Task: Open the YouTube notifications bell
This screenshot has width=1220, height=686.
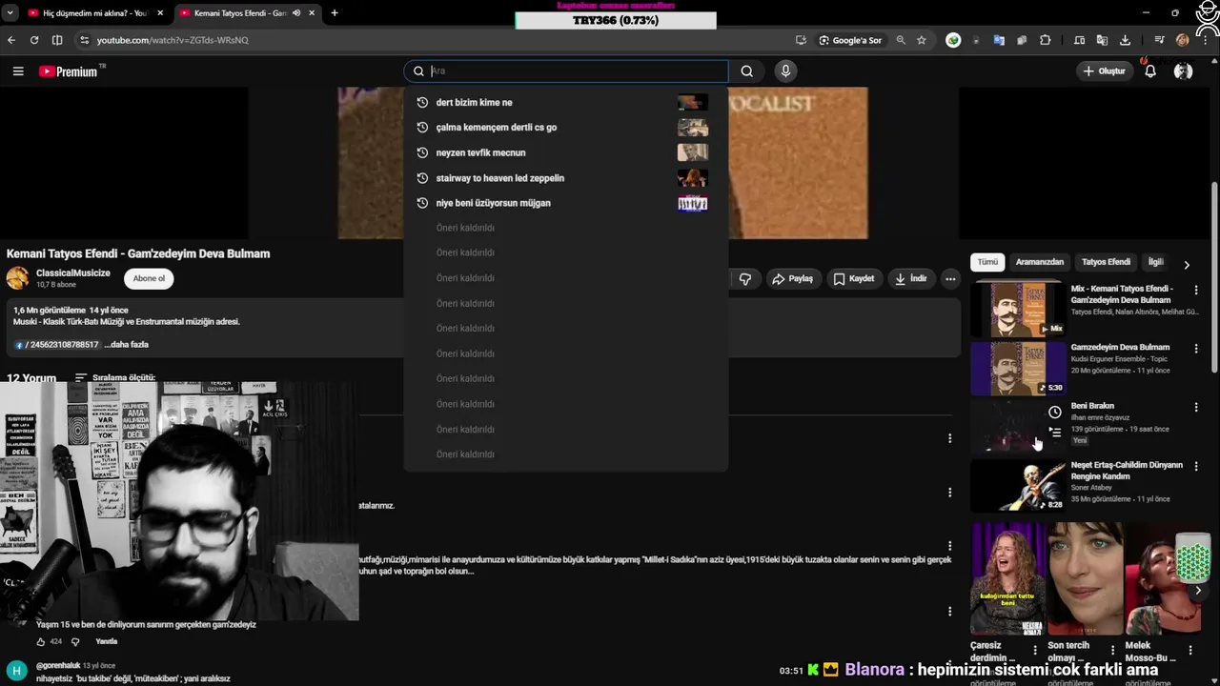Action: pyautogui.click(x=1150, y=71)
